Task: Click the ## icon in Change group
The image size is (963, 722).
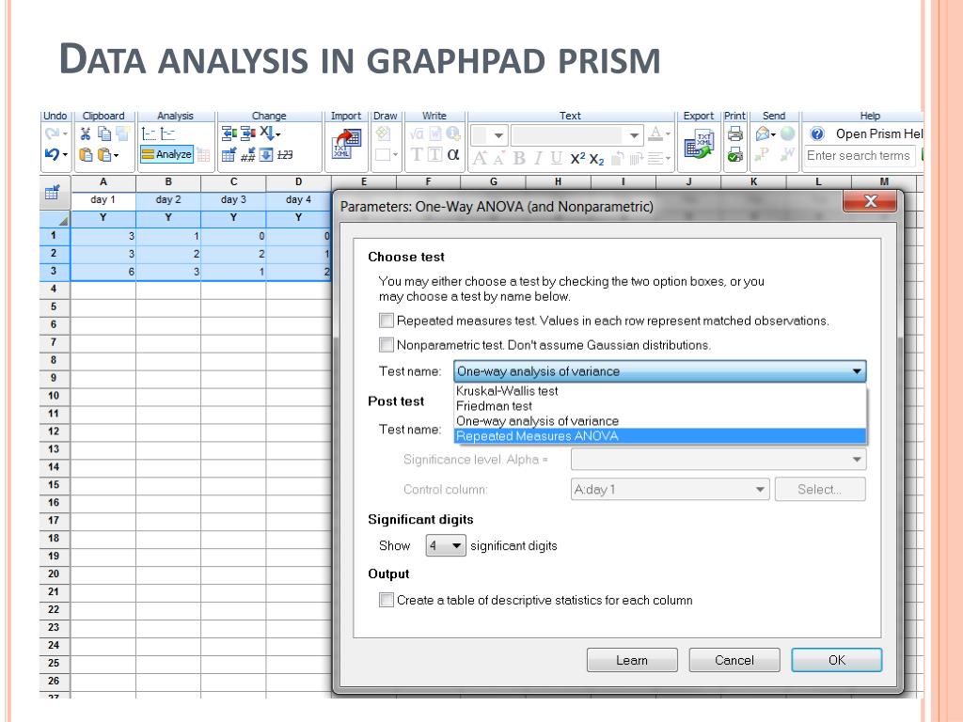Action: (248, 155)
